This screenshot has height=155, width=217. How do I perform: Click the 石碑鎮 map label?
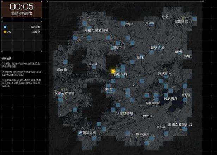click(179, 52)
